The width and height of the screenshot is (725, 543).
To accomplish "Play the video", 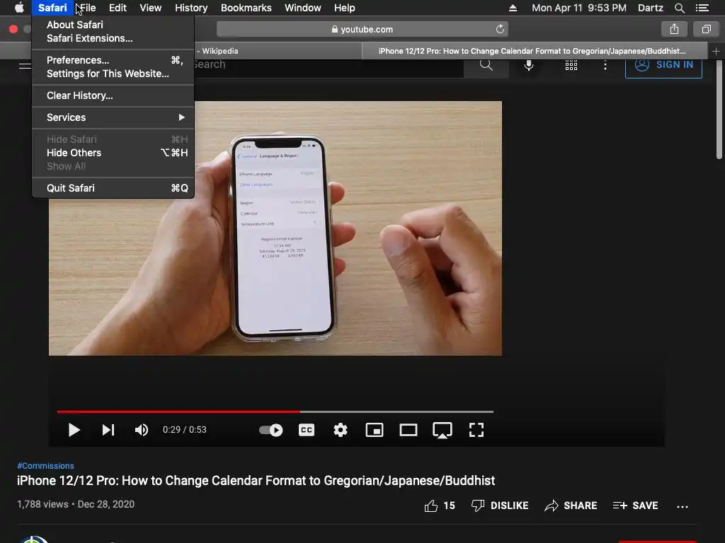I will (74, 430).
